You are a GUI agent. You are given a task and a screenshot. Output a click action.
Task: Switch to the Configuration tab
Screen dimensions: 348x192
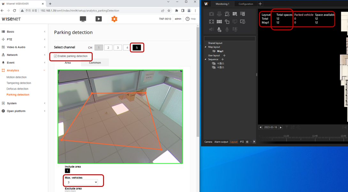coord(246,4)
